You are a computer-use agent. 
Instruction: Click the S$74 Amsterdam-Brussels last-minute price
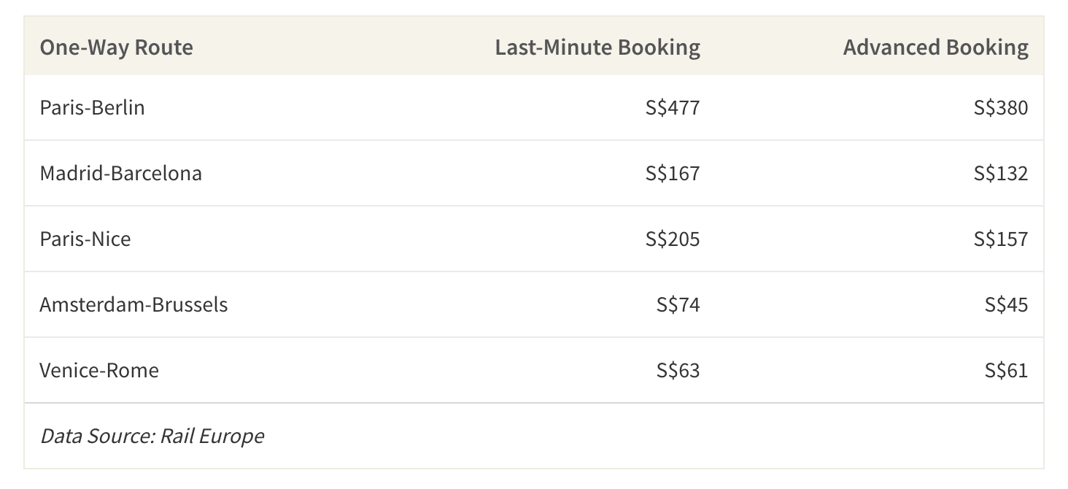pos(678,304)
